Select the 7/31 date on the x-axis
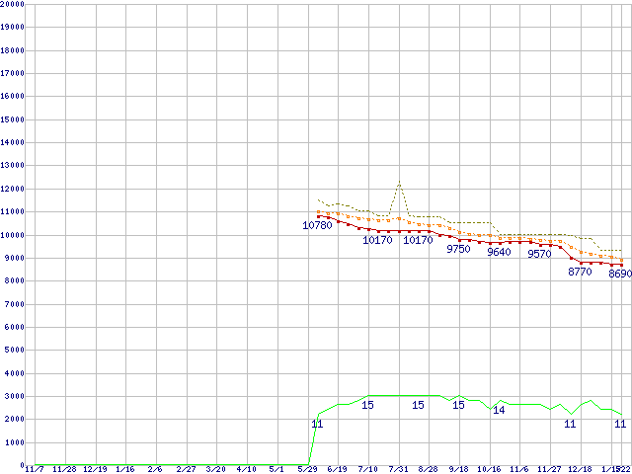Screen dimensions: 632x474 tap(399, 470)
